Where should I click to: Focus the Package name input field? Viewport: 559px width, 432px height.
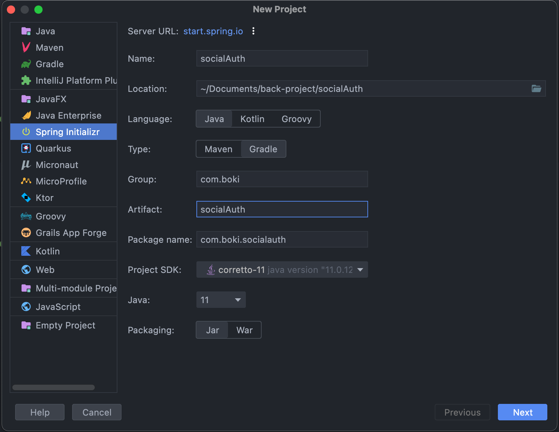pyautogui.click(x=282, y=239)
